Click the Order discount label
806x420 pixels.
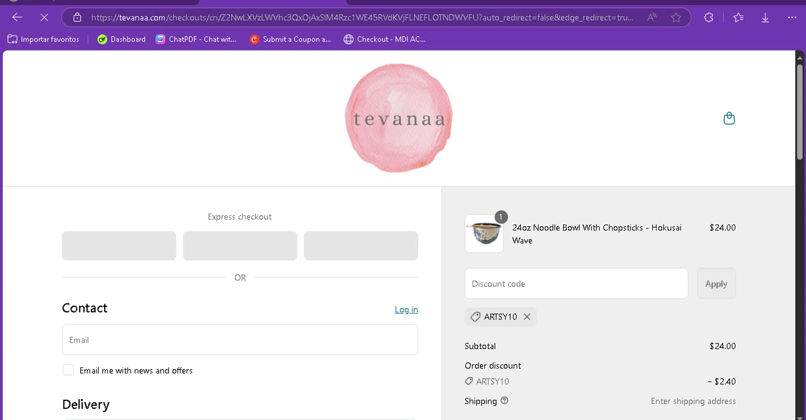click(493, 366)
